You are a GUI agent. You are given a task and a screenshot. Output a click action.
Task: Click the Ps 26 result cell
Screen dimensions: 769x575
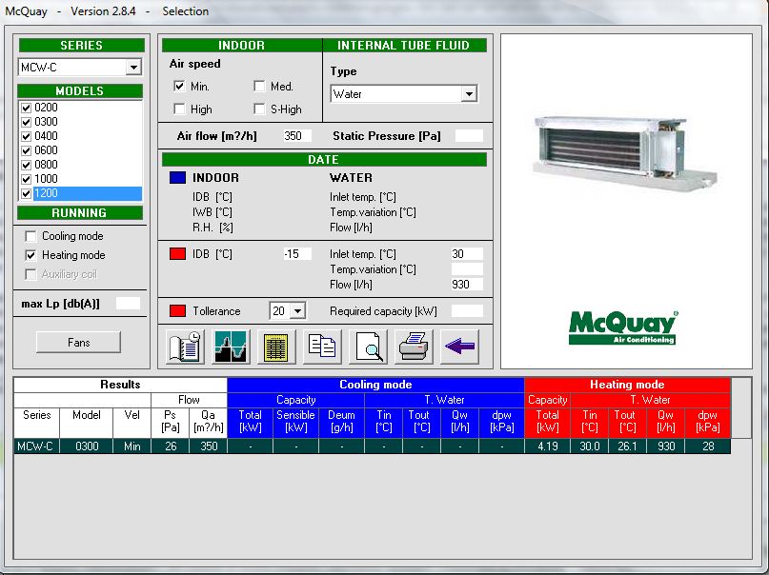tap(171, 446)
